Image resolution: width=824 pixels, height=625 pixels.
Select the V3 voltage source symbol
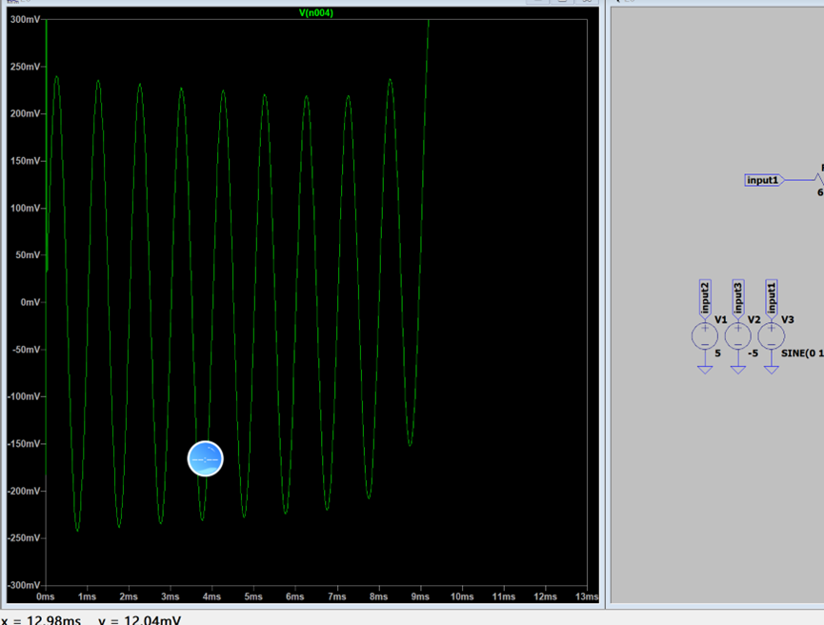[771, 336]
